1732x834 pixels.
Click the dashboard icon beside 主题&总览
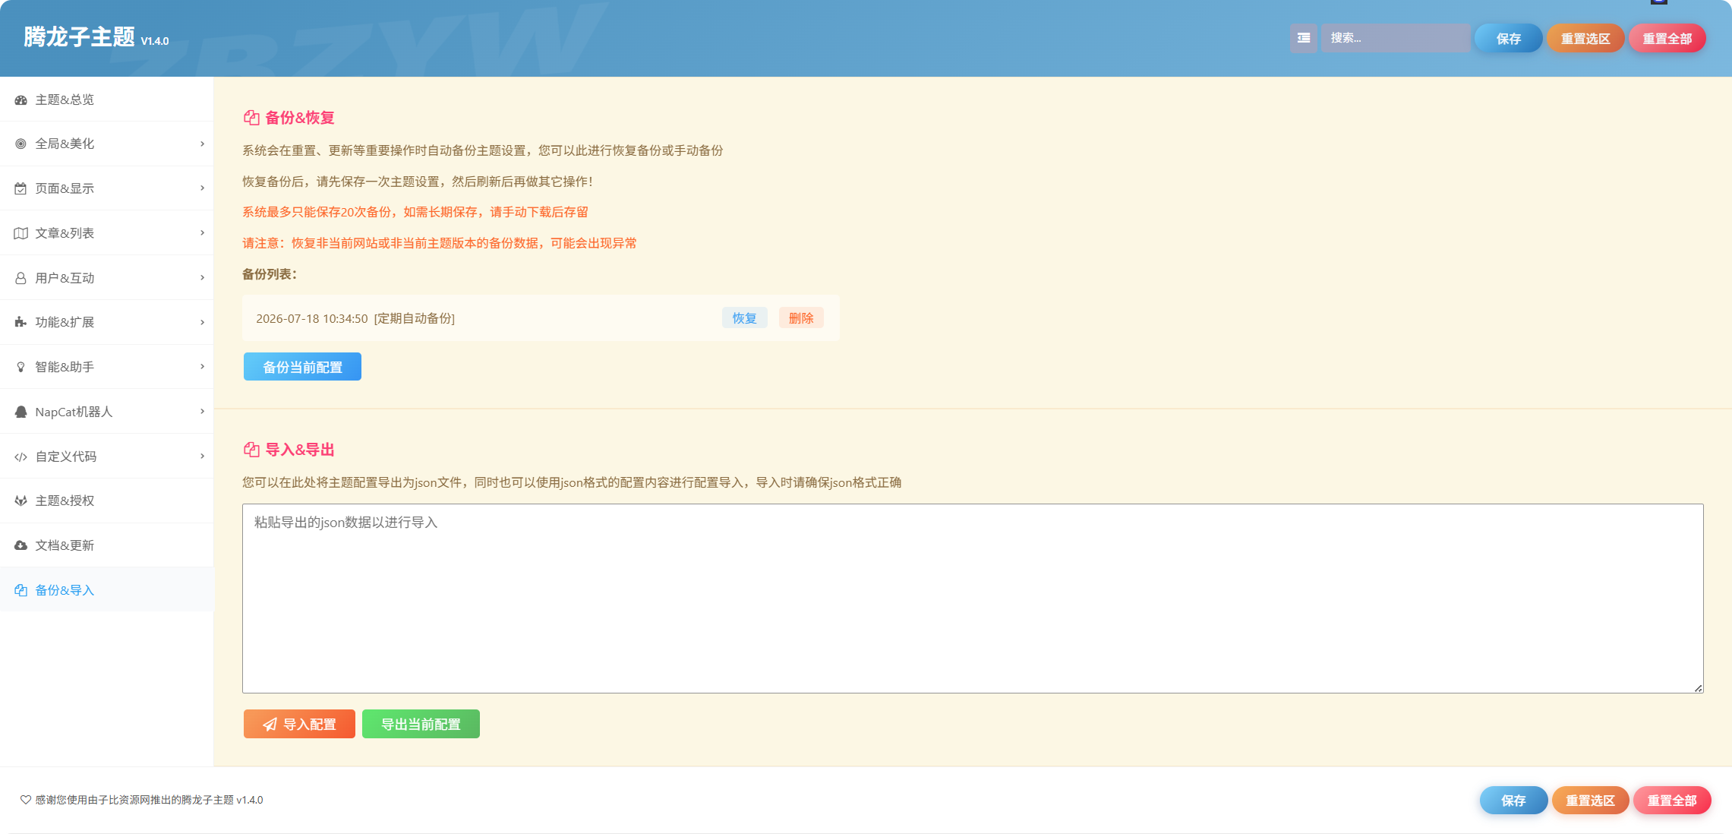point(21,100)
